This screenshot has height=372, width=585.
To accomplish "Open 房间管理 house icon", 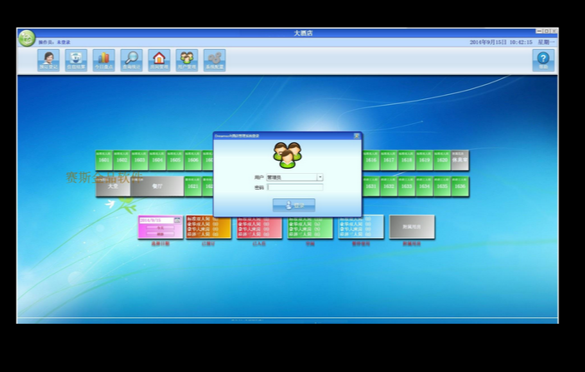I will [159, 60].
